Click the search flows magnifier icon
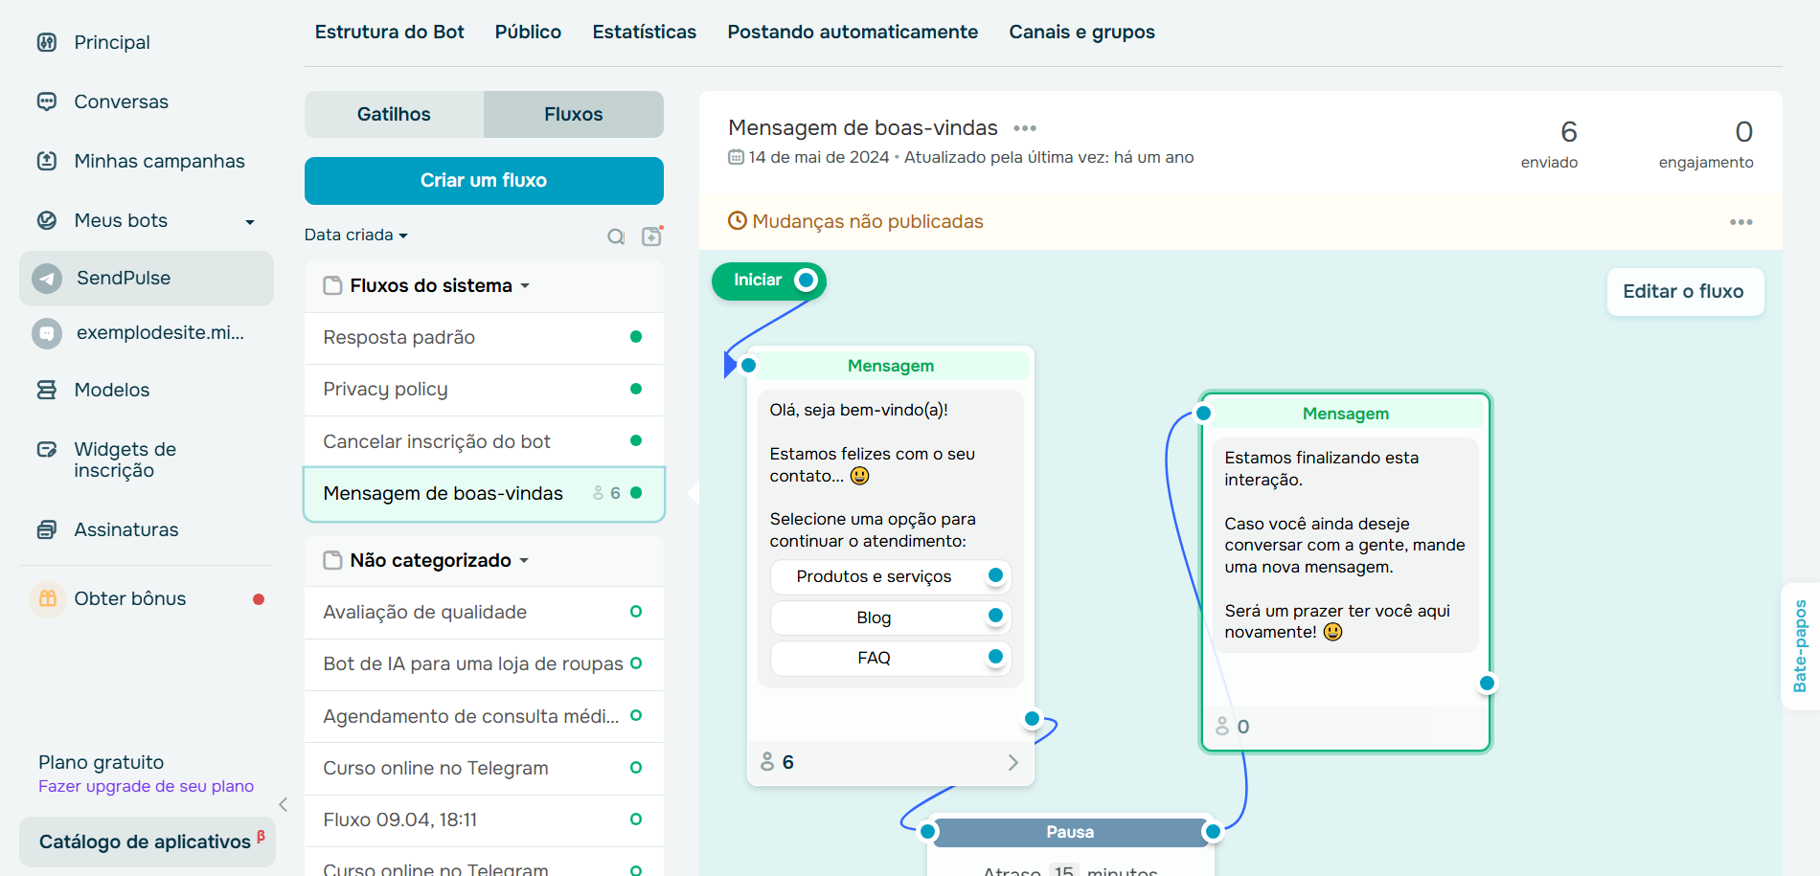The width and height of the screenshot is (1820, 876). [616, 236]
